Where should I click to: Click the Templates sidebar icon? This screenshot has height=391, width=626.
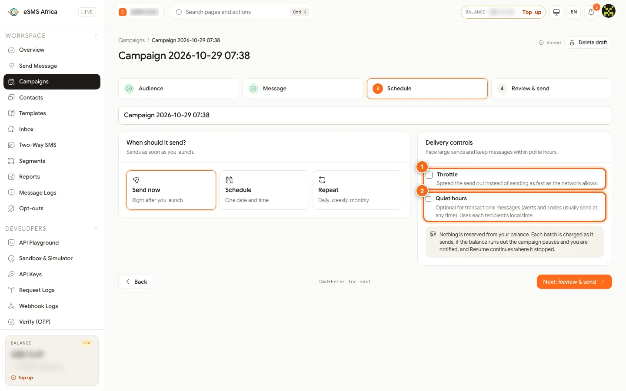click(11, 113)
